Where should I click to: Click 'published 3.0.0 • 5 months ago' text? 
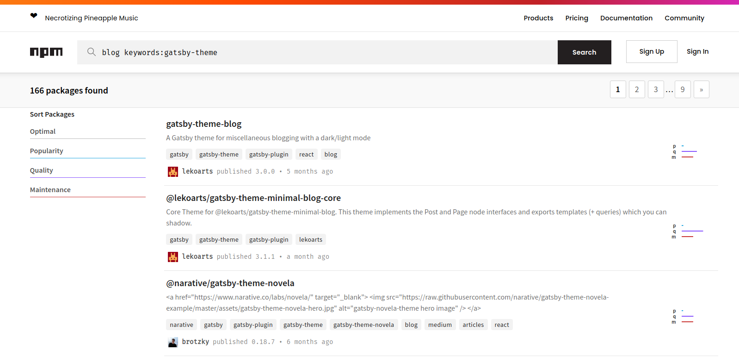[x=275, y=171]
